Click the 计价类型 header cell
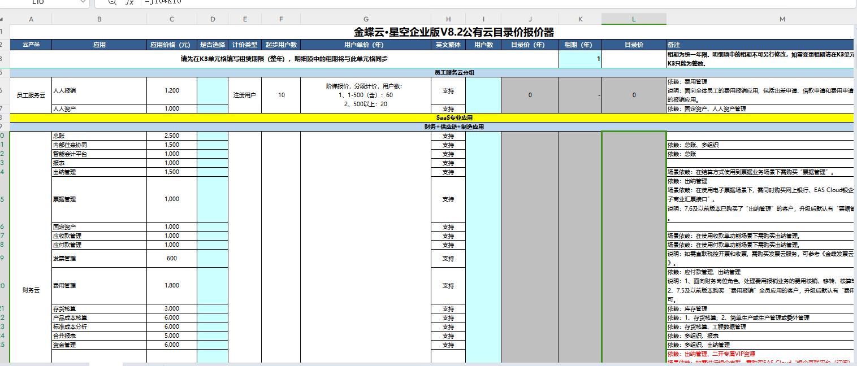This screenshot has width=857, height=366. coord(245,45)
